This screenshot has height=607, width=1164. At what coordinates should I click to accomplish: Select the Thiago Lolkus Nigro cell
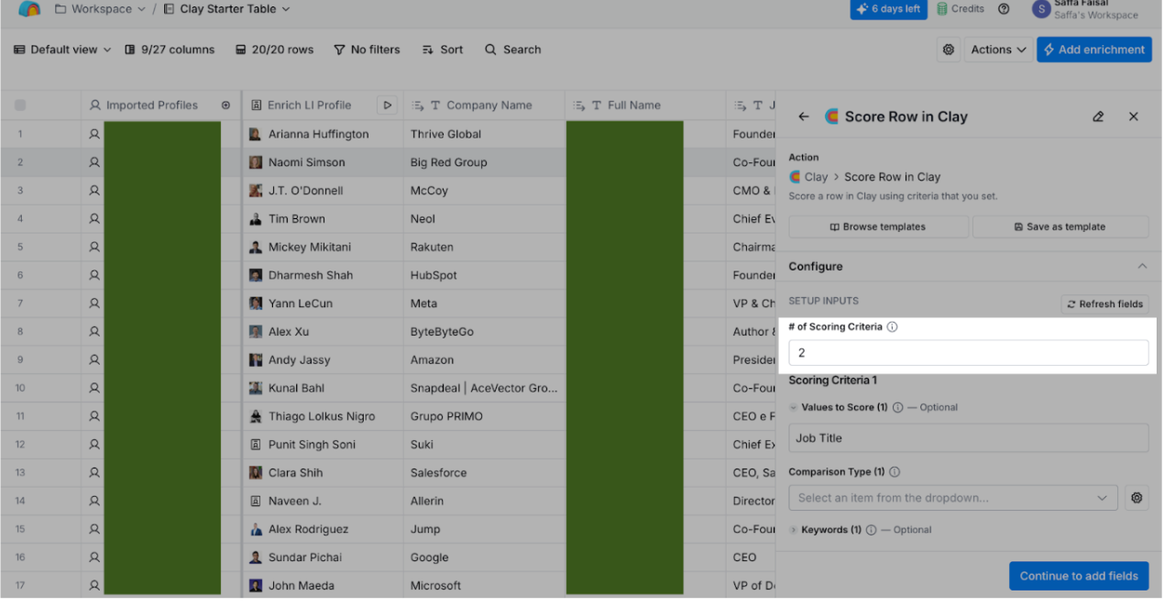(x=323, y=416)
